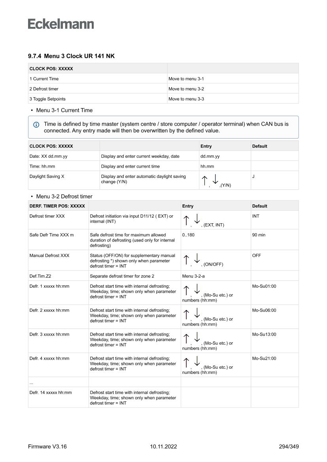Click the up arrow in Defr. 1 row
Image resolution: width=327 pixels, height=462 pixels.
pyautogui.click(x=186, y=290)
